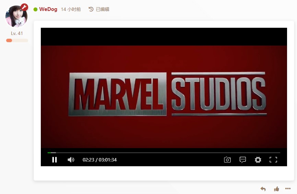This screenshot has width=297, height=194.
Task: Mute the video volume speaker icon
Action: 71,160
